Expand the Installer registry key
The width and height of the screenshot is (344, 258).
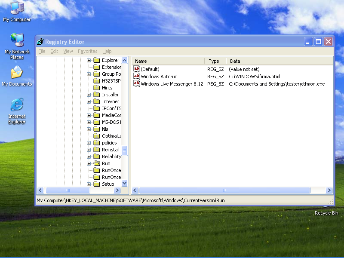click(x=89, y=95)
